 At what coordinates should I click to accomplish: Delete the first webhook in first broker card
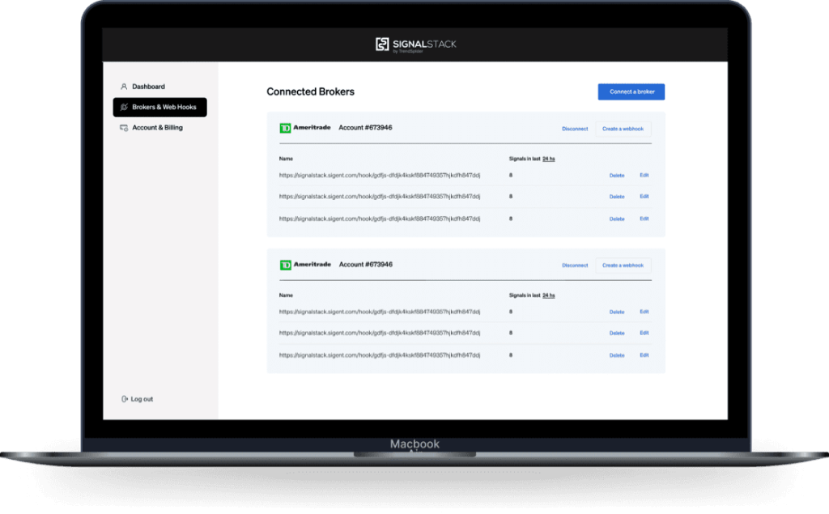[617, 175]
